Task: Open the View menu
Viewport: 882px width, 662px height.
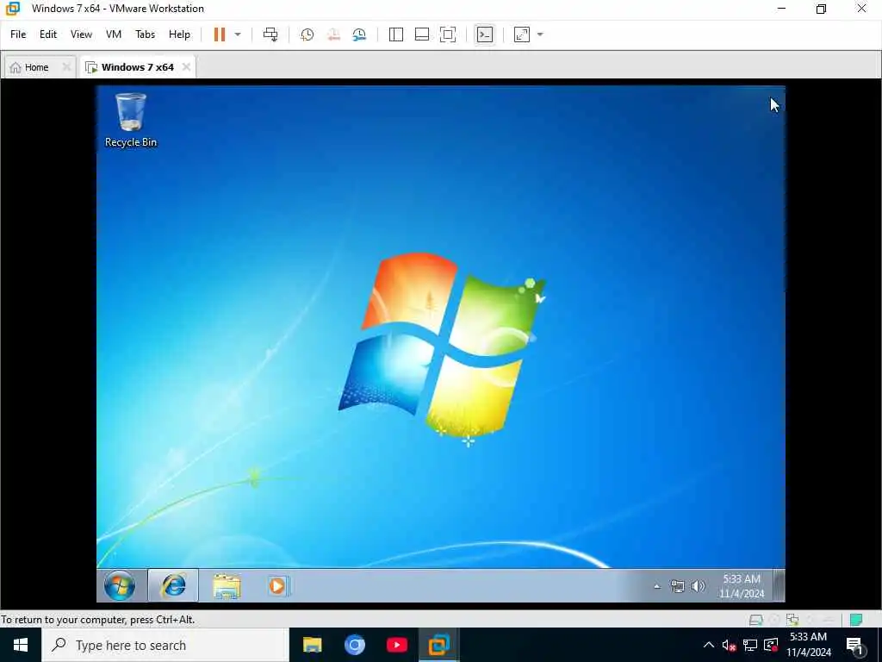Action: 81,34
